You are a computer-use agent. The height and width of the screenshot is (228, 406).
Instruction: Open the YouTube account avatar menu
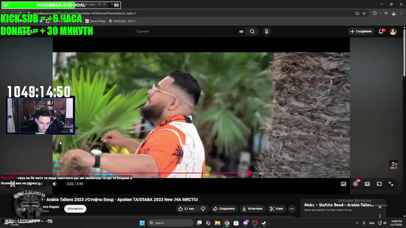coord(393,31)
